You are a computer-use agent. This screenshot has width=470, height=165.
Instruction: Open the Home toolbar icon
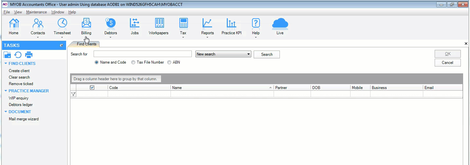click(14, 23)
